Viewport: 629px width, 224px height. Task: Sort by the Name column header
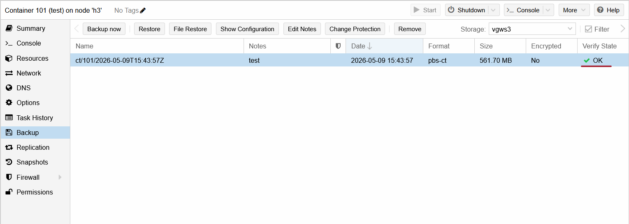pyautogui.click(x=157, y=46)
